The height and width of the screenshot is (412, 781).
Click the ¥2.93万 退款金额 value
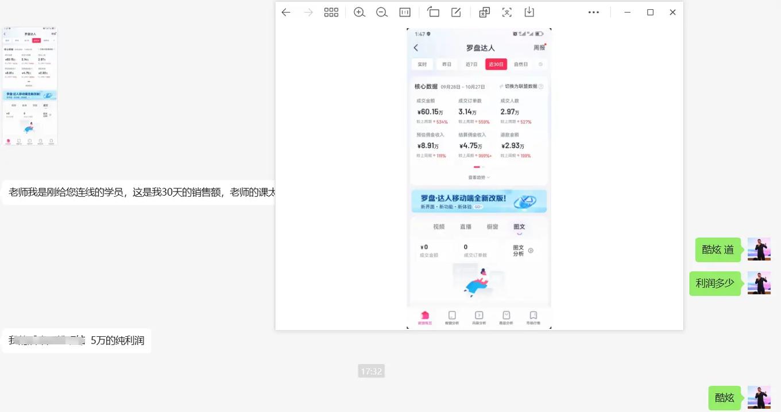pos(512,146)
